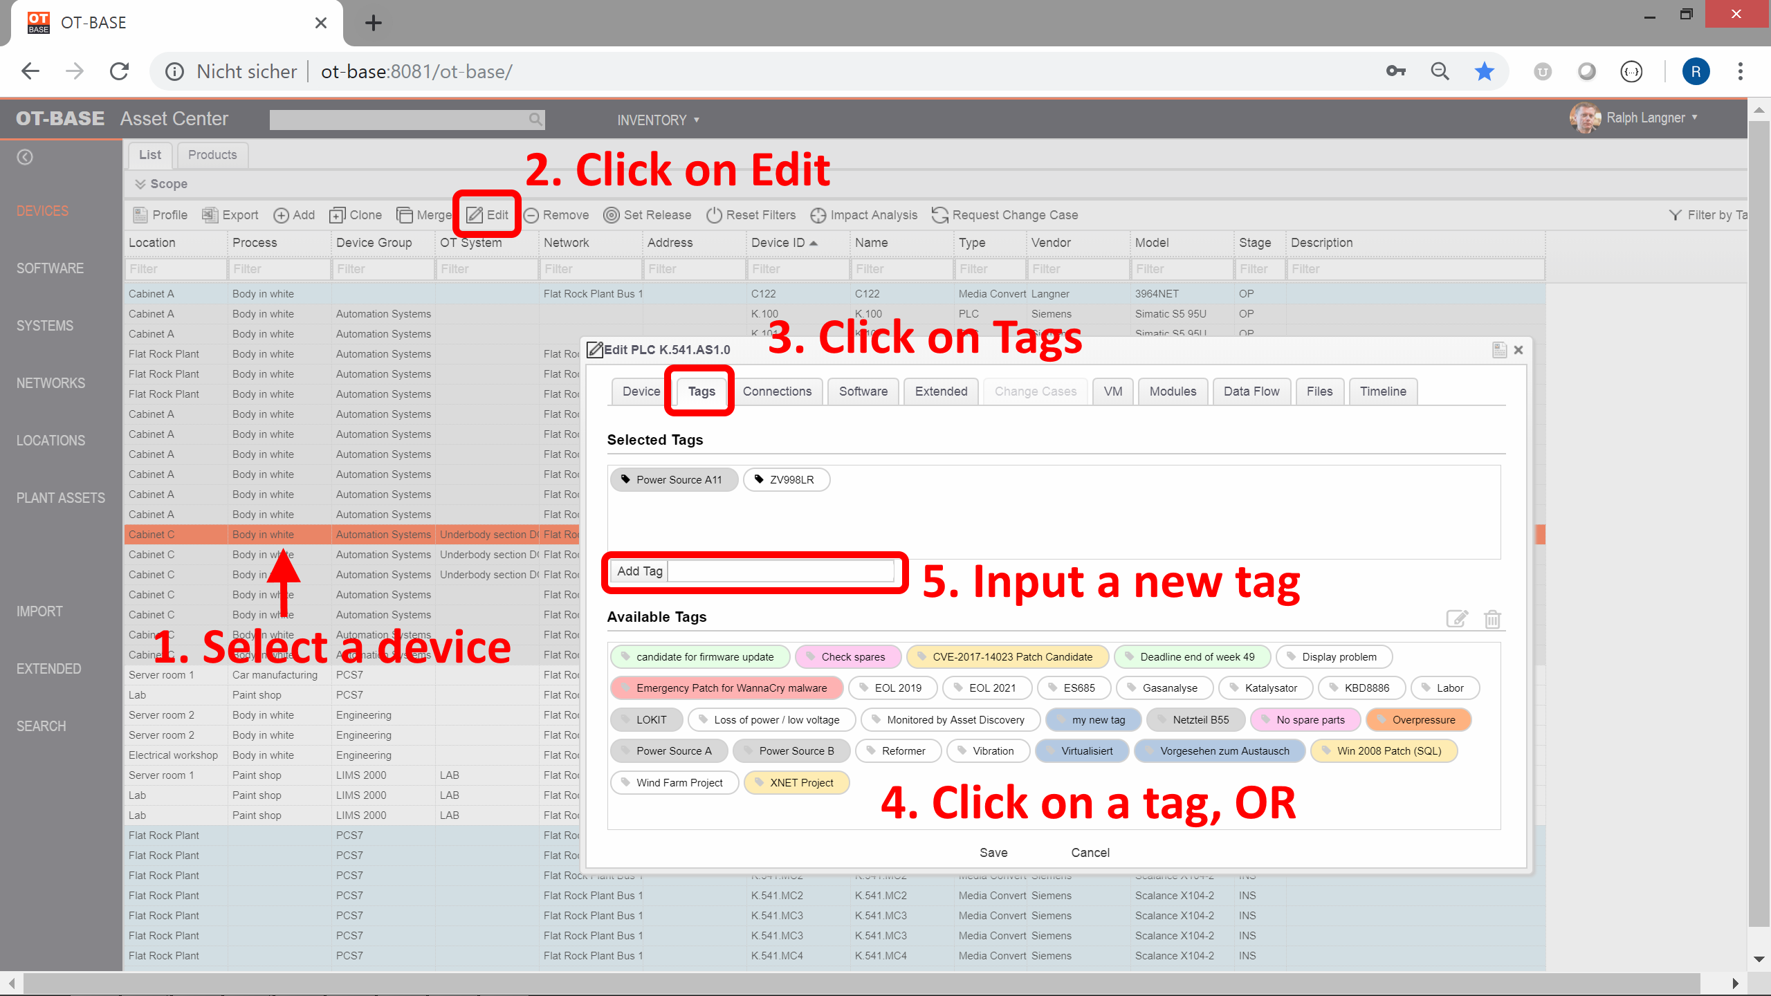
Task: Remove the ZV998LR selected tag
Action: pos(787,479)
